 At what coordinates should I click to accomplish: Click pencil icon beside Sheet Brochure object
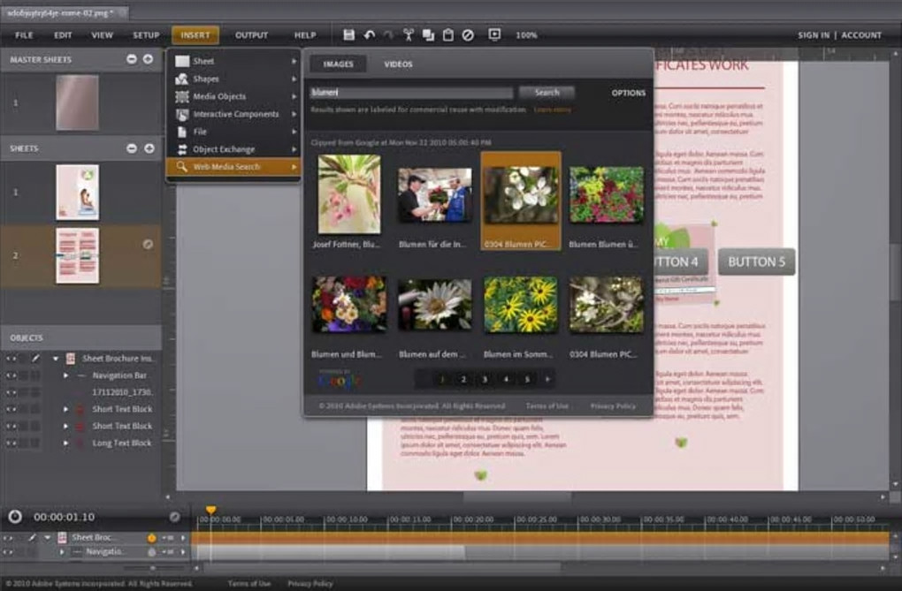[35, 358]
